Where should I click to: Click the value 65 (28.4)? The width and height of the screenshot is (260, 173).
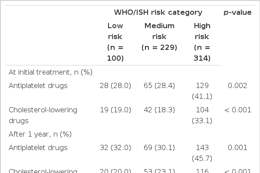tap(159, 86)
